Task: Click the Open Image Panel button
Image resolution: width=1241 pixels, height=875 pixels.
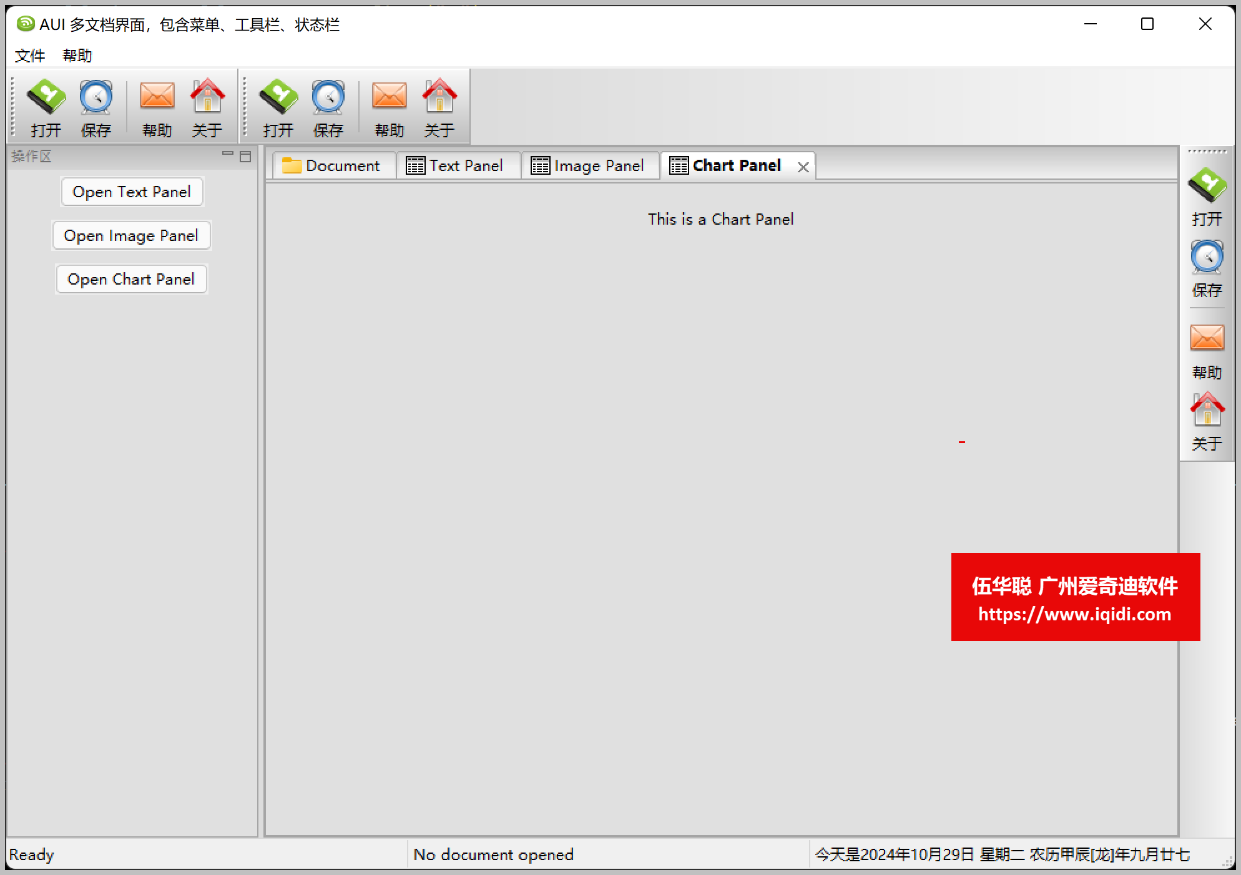Action: [x=130, y=235]
